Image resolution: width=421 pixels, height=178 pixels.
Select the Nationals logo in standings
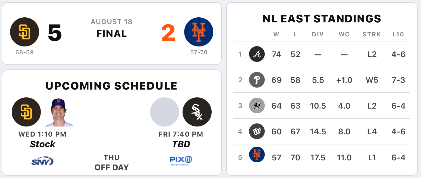pyautogui.click(x=257, y=132)
